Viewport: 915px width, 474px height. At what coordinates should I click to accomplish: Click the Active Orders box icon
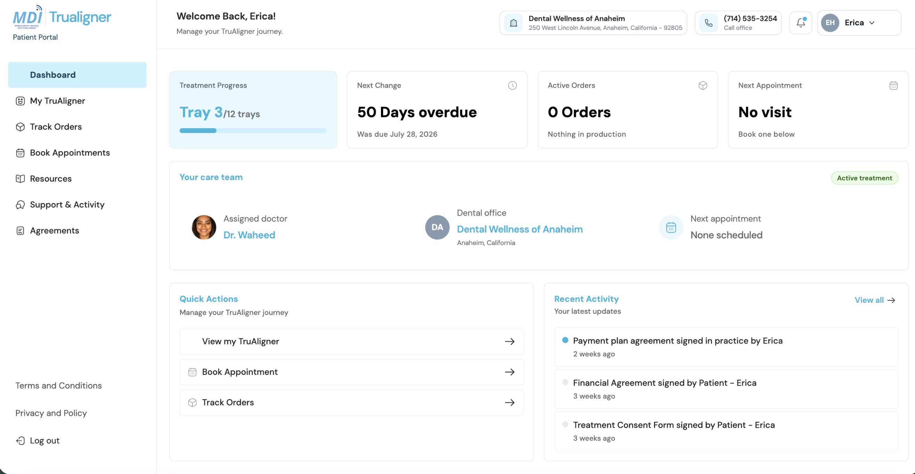[x=702, y=85]
